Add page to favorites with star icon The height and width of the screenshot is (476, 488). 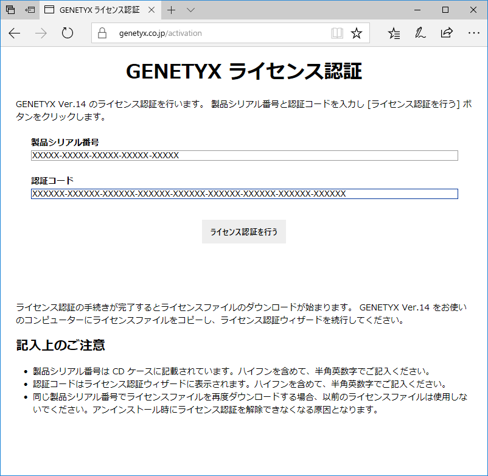357,33
